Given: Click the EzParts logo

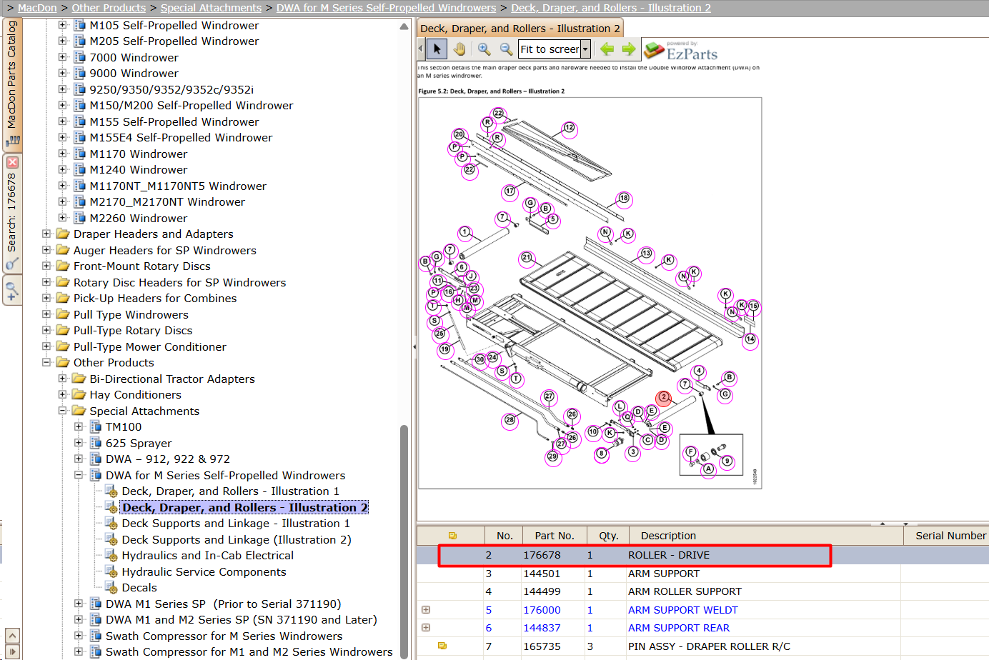Looking at the screenshot, I should 681,51.
